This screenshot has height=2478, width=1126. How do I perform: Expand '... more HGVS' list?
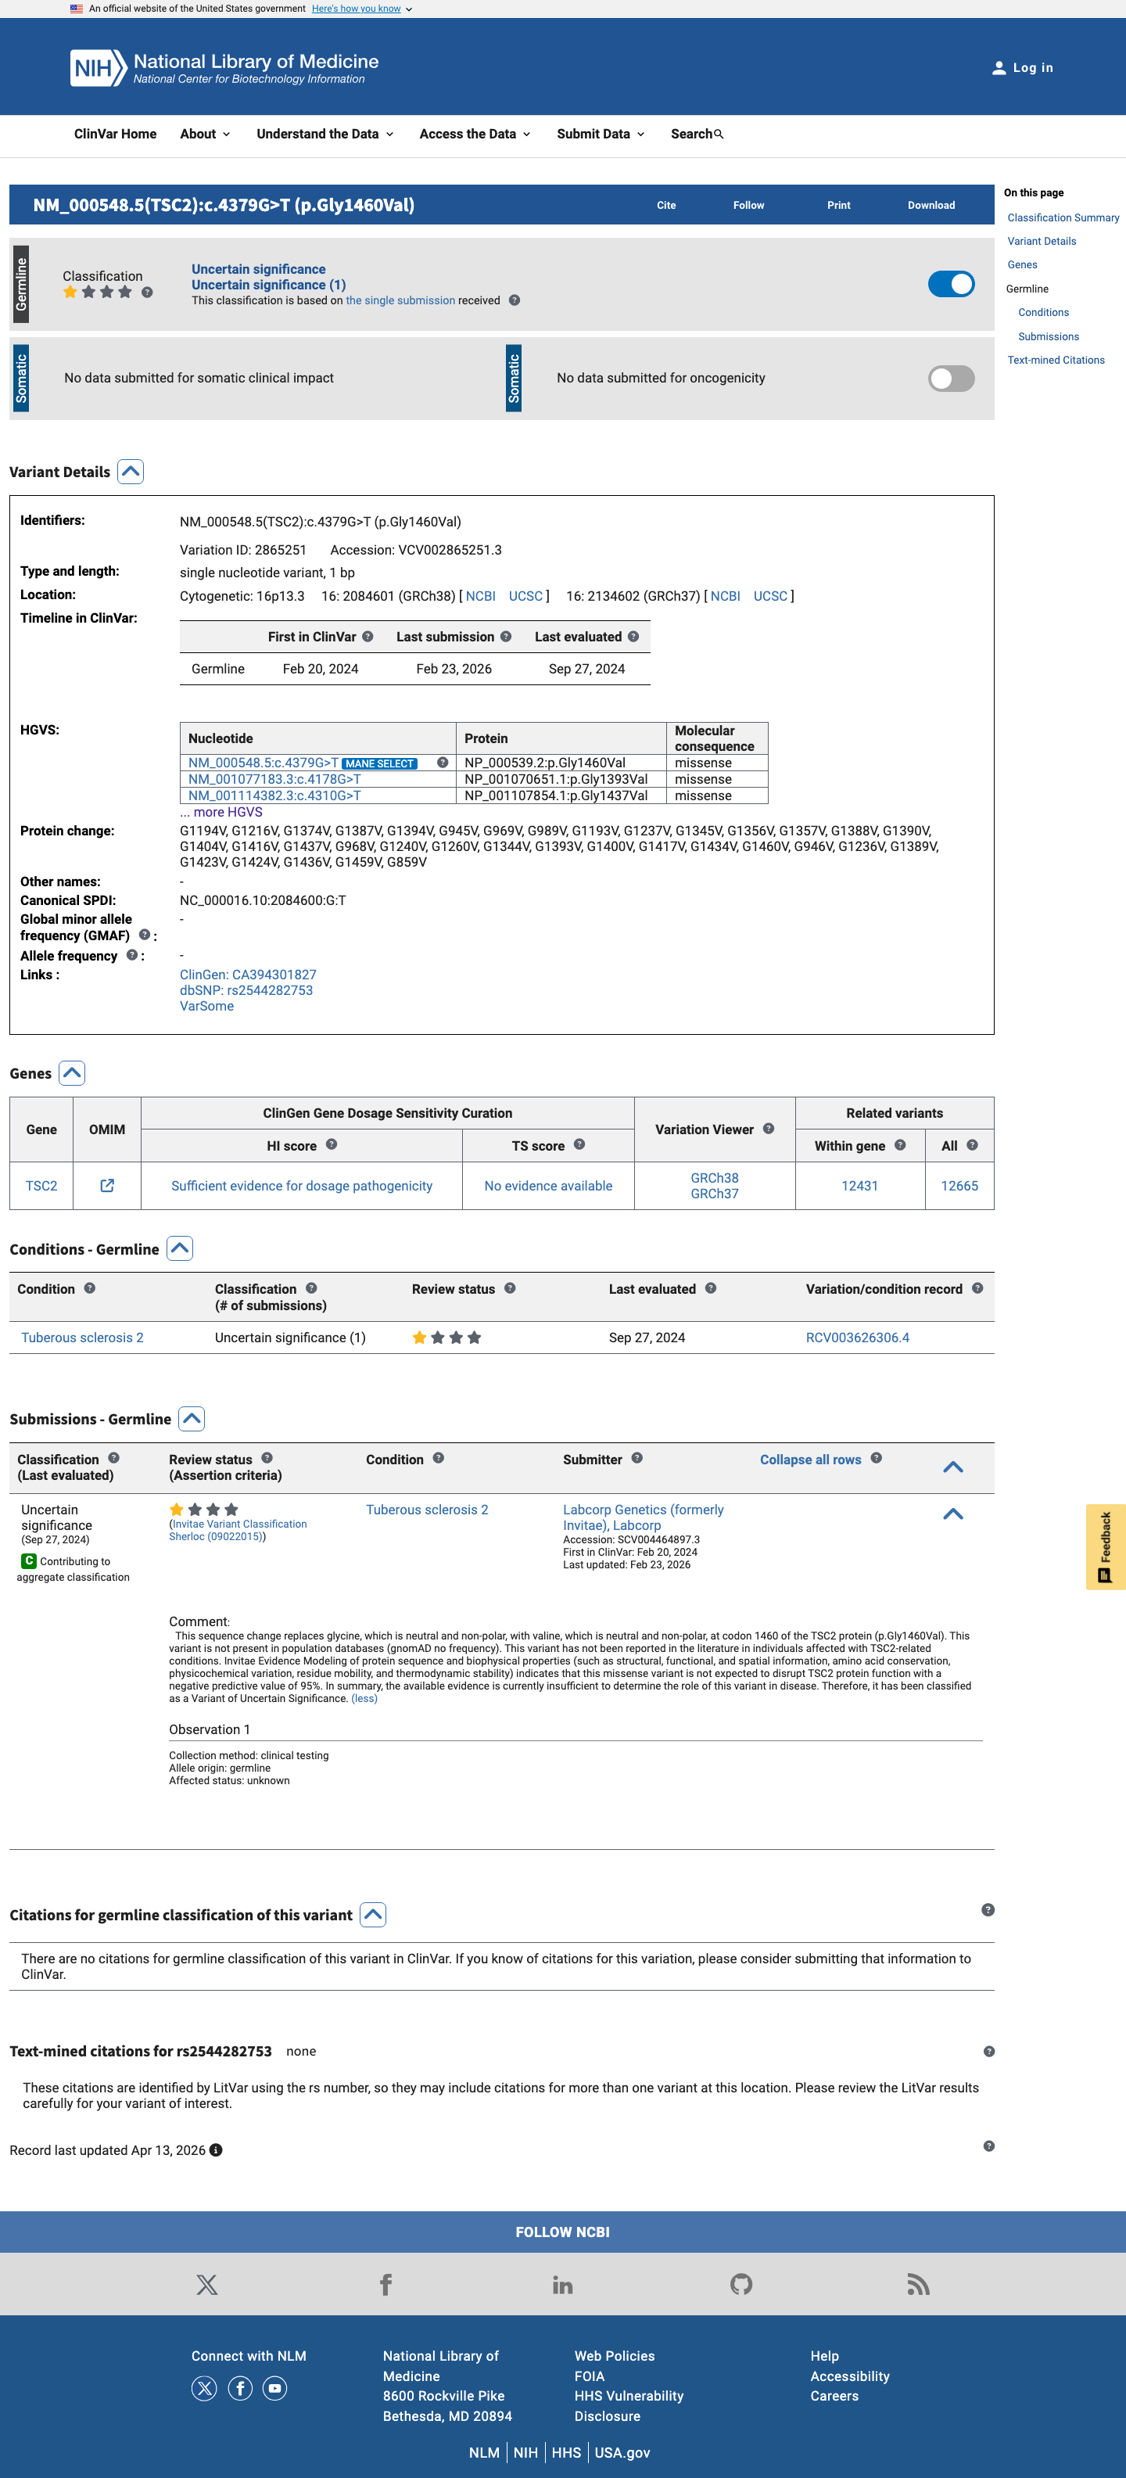coord(221,813)
